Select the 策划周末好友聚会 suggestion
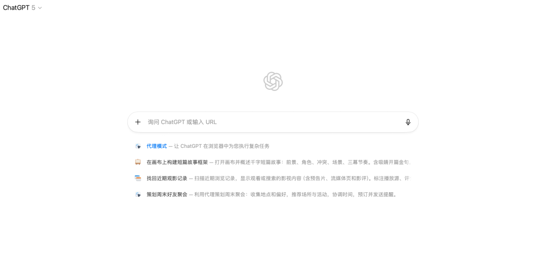Viewport: 546px width, 277px height. click(167, 195)
